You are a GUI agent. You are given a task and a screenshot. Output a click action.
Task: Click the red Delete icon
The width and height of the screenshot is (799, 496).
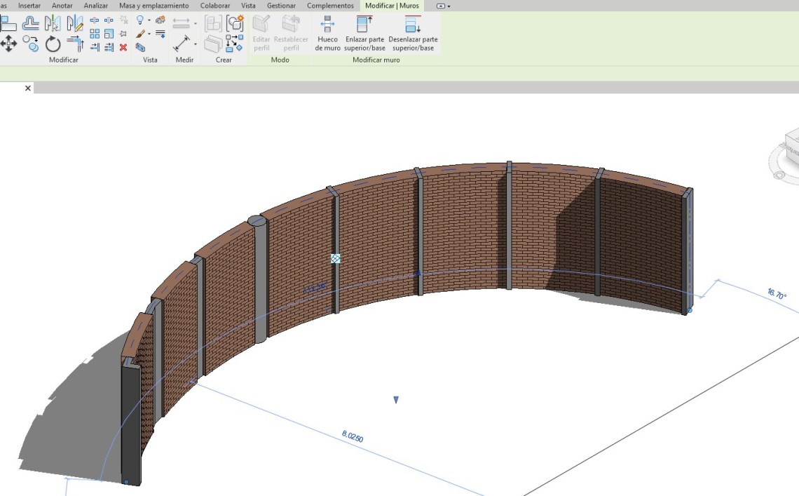(x=123, y=47)
